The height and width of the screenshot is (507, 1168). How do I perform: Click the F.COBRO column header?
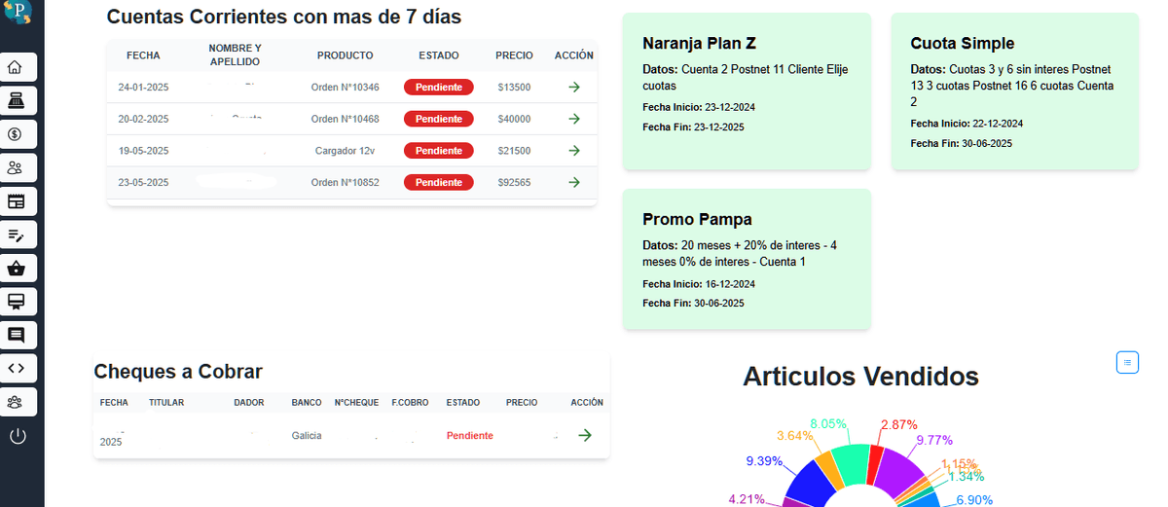[x=411, y=402]
